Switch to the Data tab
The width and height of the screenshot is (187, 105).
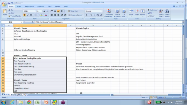pyautogui.click(x=50, y=6)
